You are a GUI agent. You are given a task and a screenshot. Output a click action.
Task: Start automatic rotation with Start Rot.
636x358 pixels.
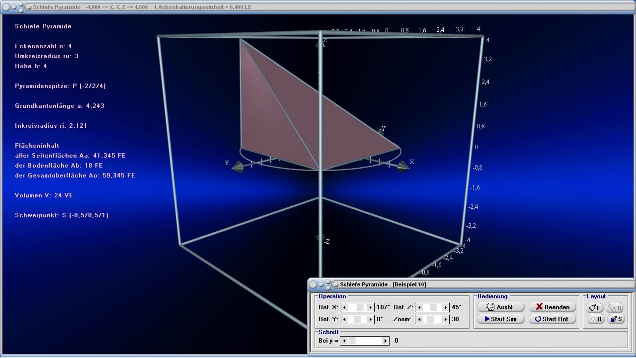click(552, 319)
